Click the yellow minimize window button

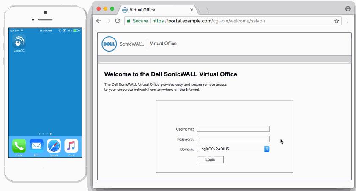(x=105, y=8)
